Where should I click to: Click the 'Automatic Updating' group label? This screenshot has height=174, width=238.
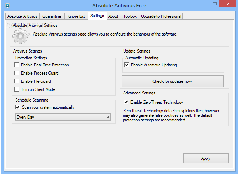tap(142, 58)
